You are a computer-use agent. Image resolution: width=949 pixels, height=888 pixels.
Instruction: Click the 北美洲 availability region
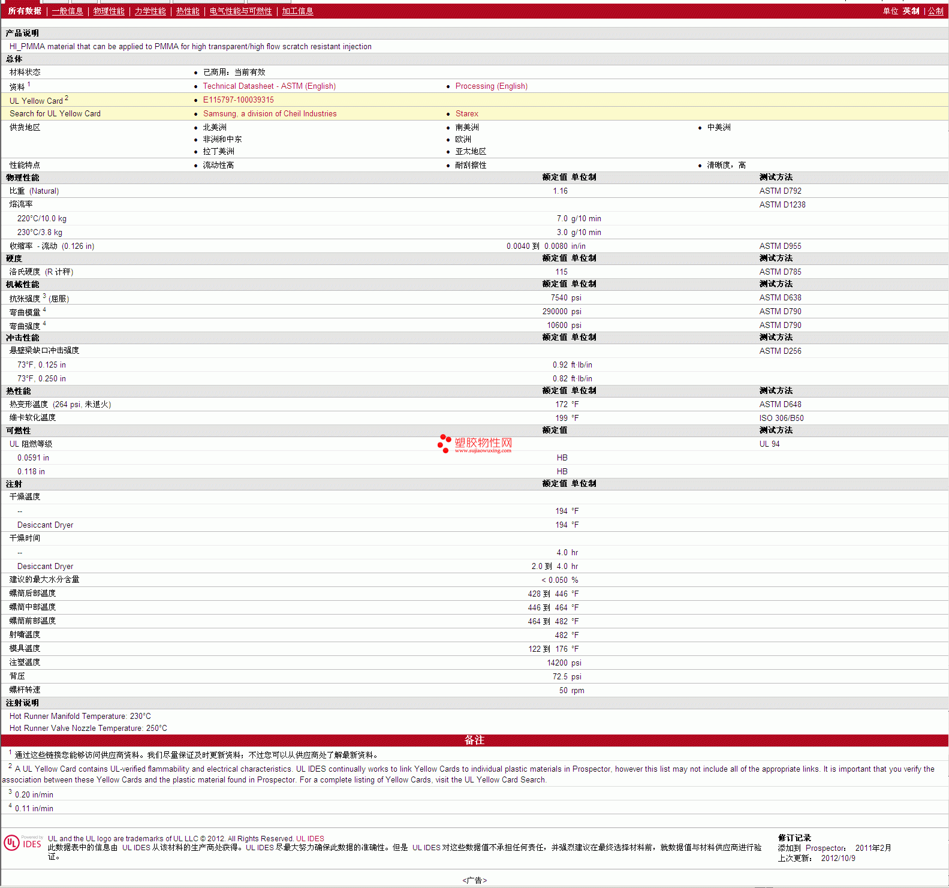(215, 127)
